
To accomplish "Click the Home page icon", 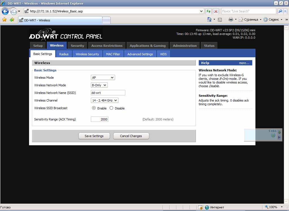I will (209, 19).
